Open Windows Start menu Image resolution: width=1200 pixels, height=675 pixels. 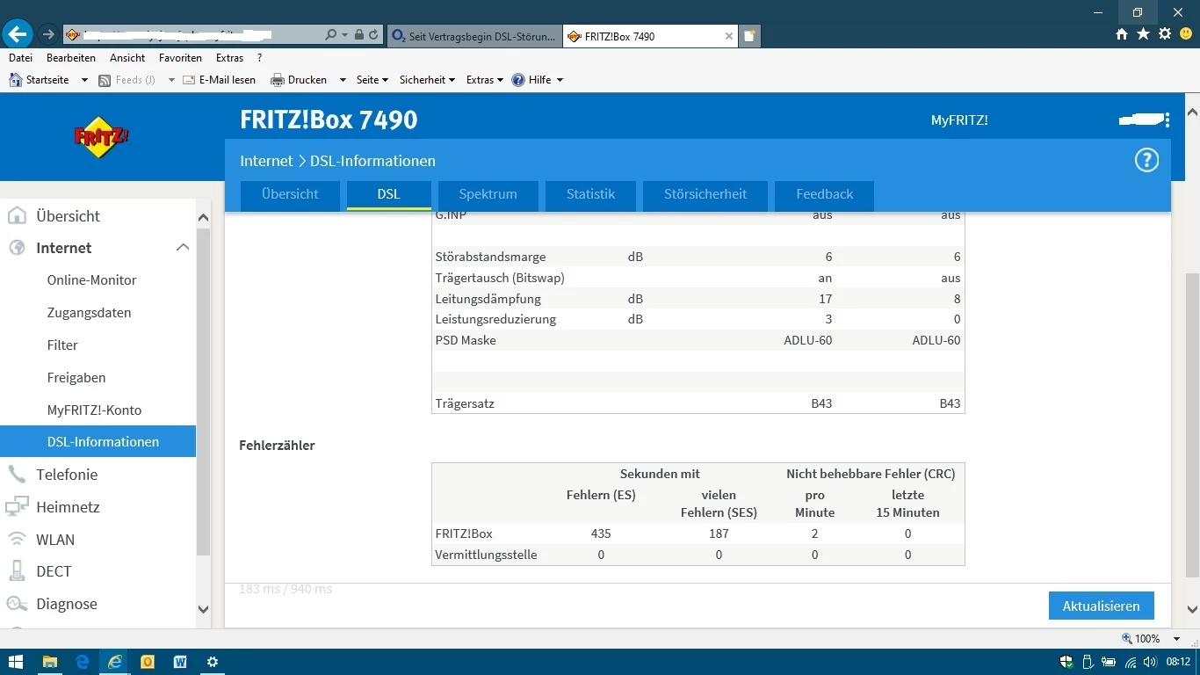tap(16, 662)
